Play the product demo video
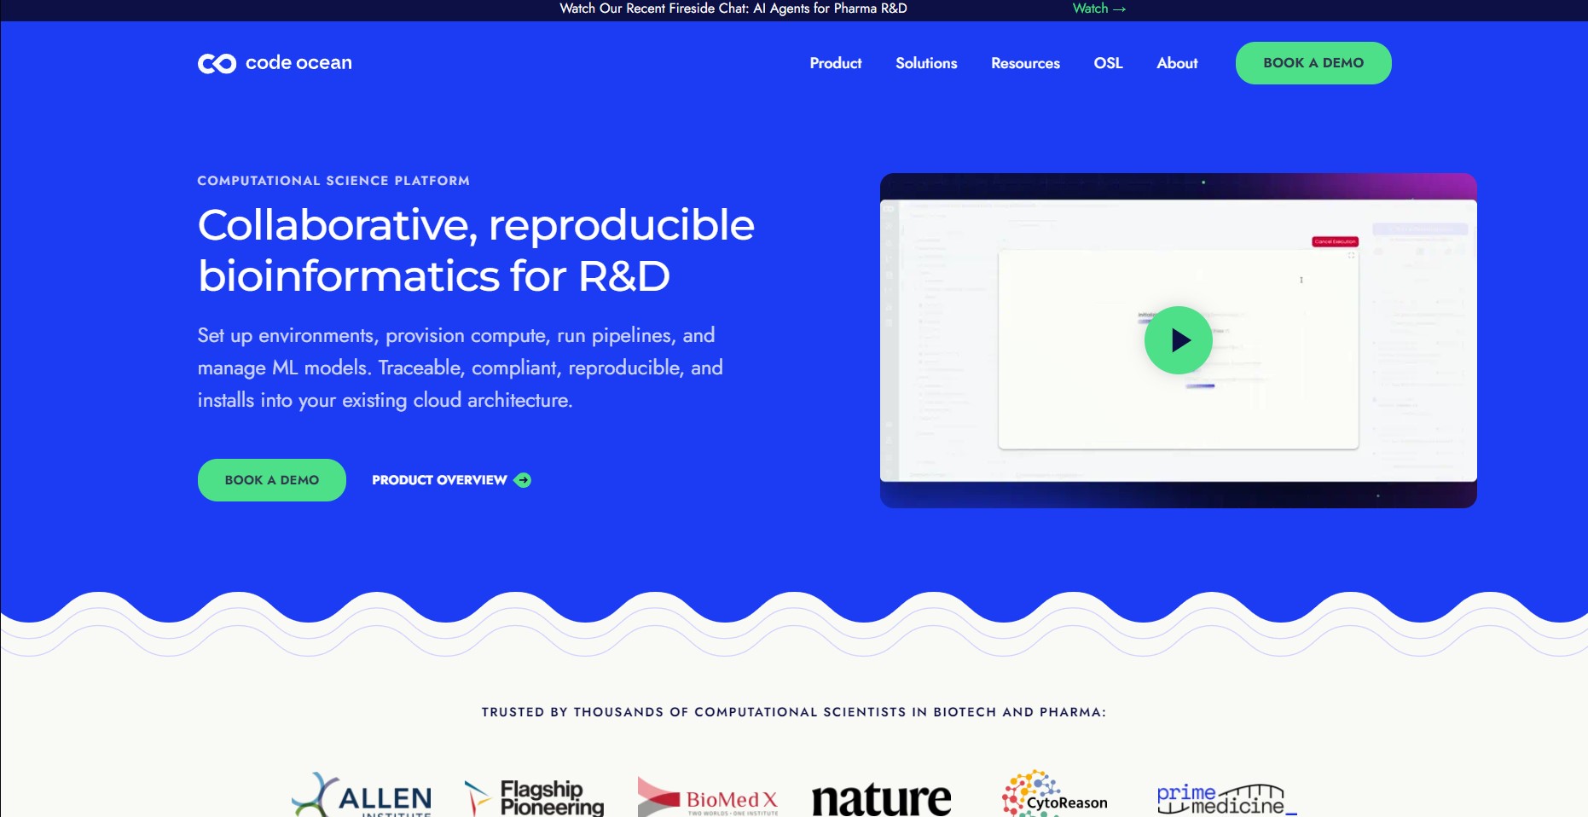 1178,340
